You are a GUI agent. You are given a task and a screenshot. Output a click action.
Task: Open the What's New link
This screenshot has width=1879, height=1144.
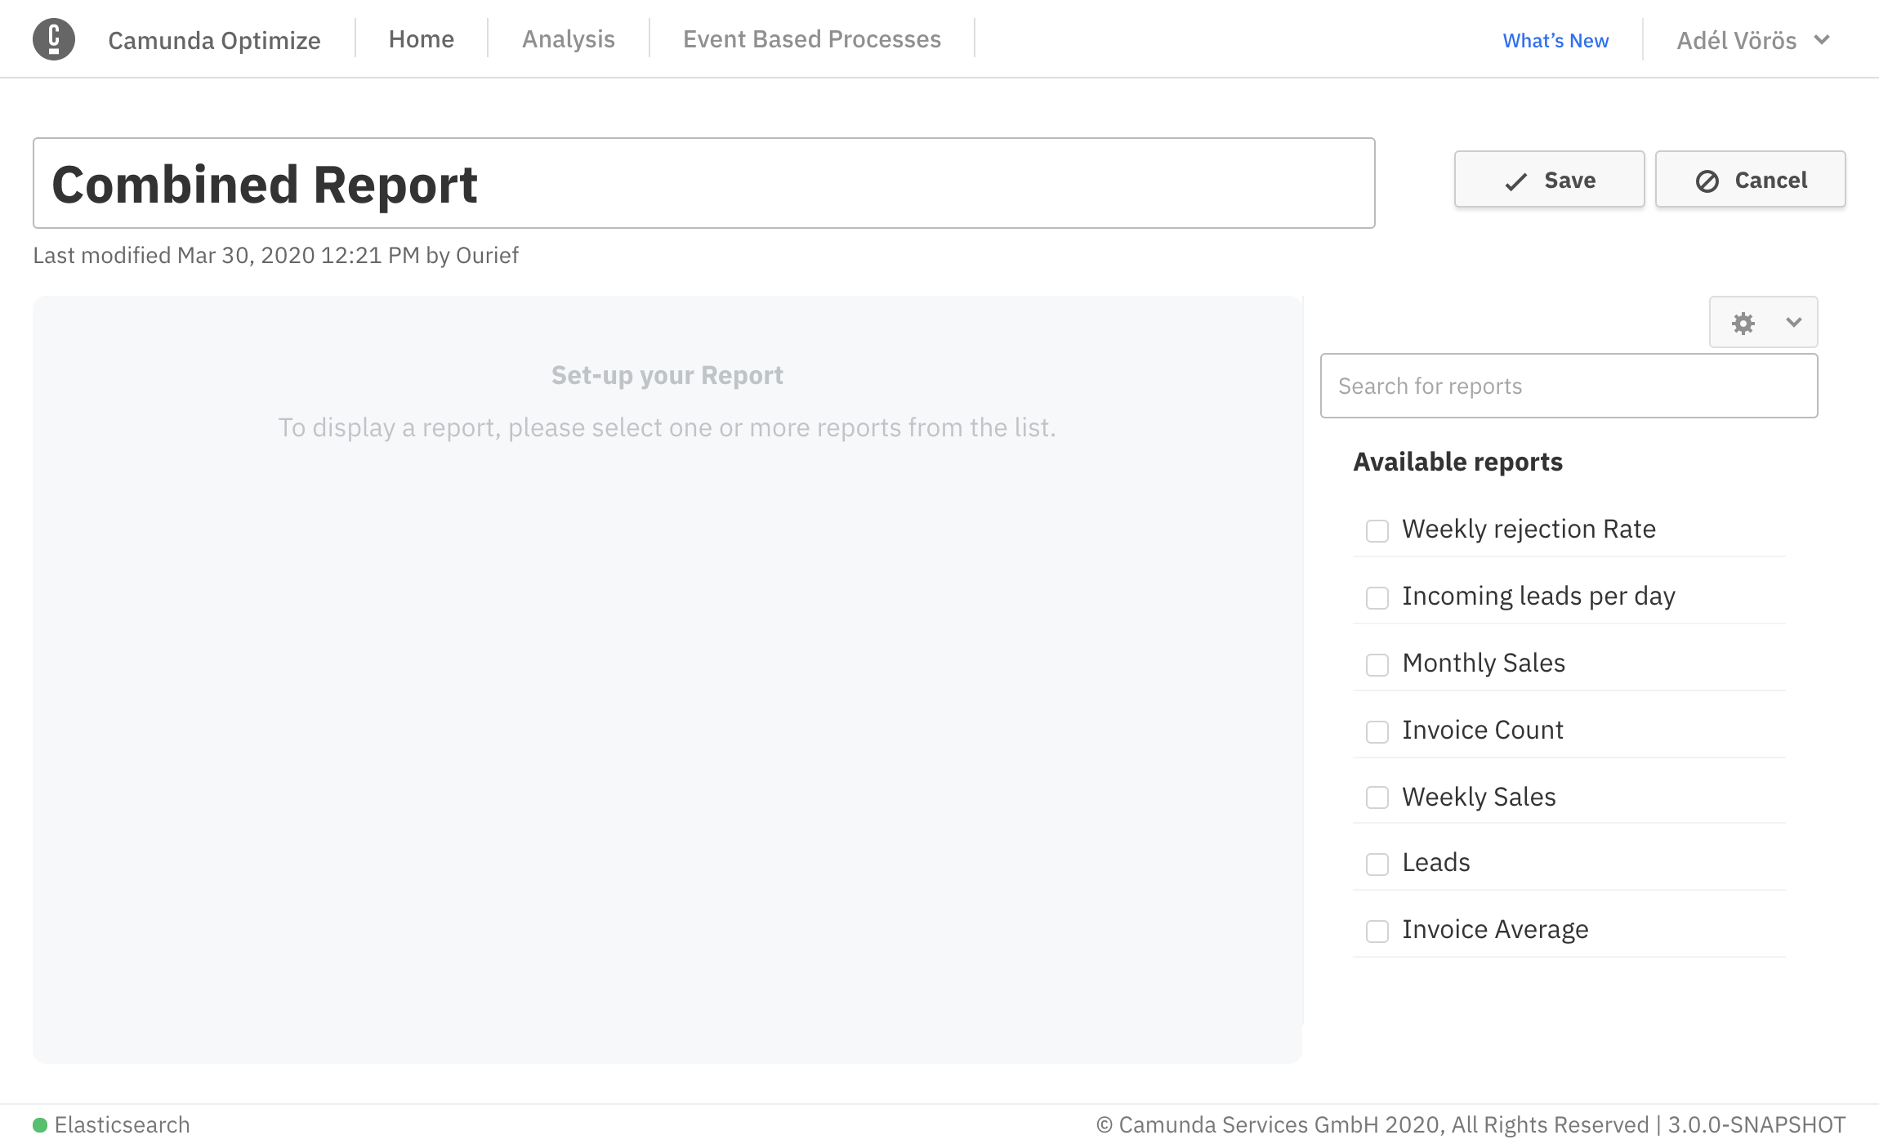click(x=1555, y=41)
